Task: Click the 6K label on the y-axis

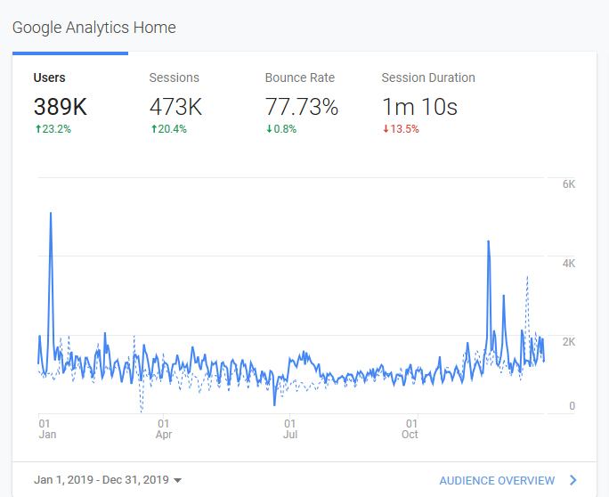Action: click(568, 184)
